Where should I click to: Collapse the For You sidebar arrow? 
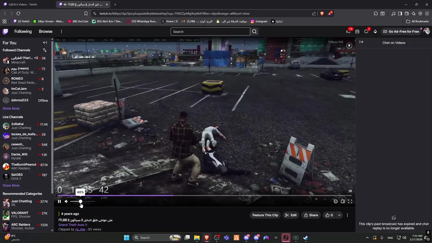click(45, 43)
